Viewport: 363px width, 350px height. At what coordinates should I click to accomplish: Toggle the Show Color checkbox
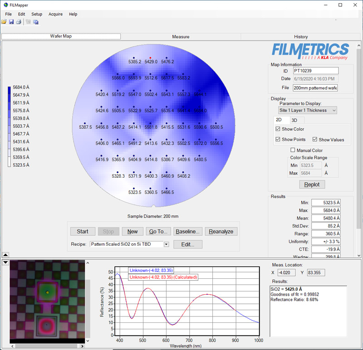278,129
